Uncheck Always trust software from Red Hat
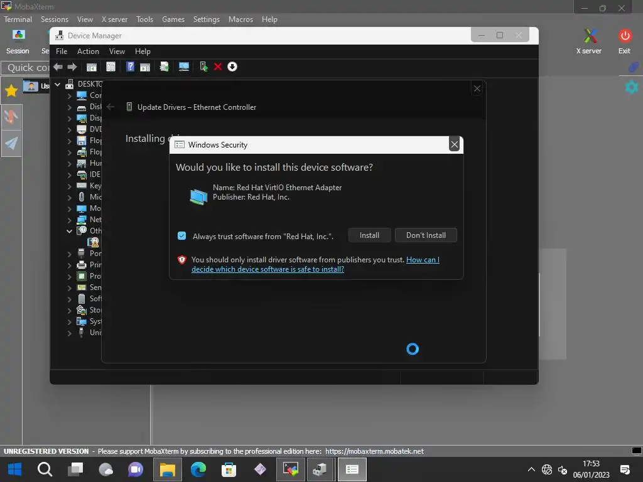The image size is (643, 482). pos(181,236)
